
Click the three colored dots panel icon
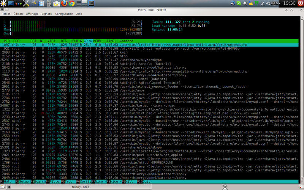coord(18,3)
